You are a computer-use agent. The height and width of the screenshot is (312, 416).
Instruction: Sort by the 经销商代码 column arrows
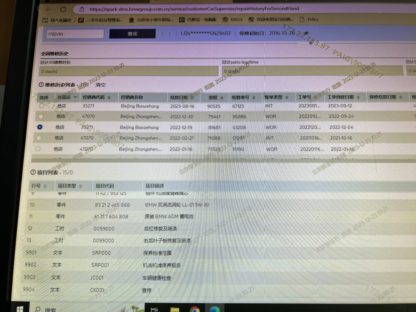click(109, 98)
